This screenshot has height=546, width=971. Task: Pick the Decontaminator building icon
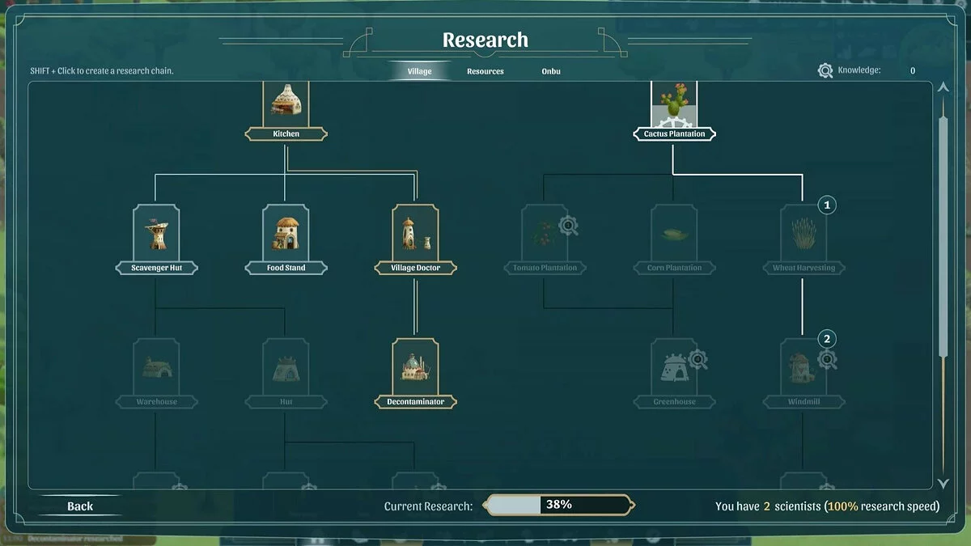click(416, 366)
